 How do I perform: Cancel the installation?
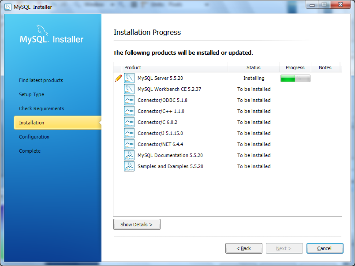click(325, 248)
